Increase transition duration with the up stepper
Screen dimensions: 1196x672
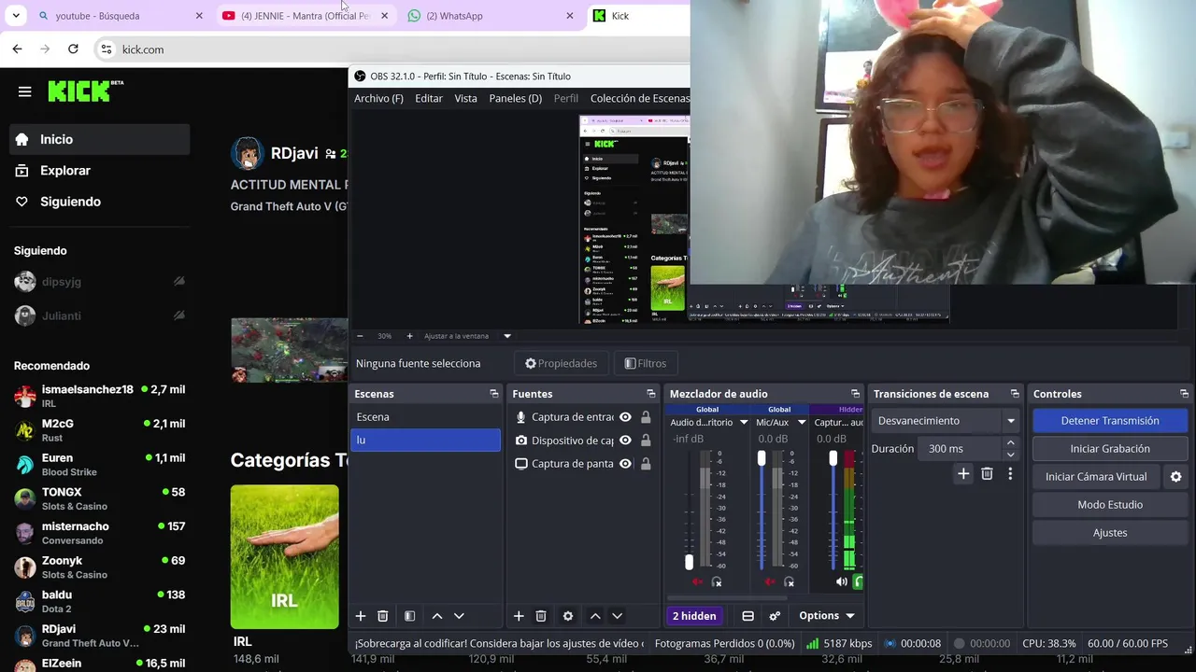click(1010, 443)
